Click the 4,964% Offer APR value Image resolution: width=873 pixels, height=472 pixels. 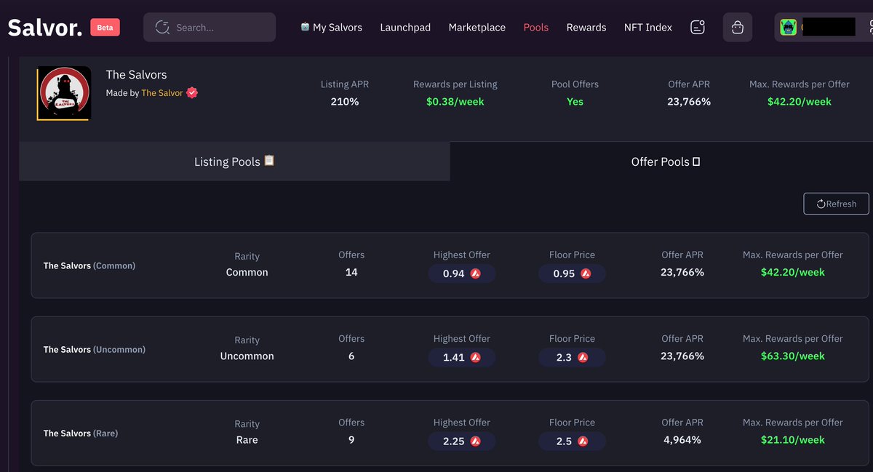682,439
